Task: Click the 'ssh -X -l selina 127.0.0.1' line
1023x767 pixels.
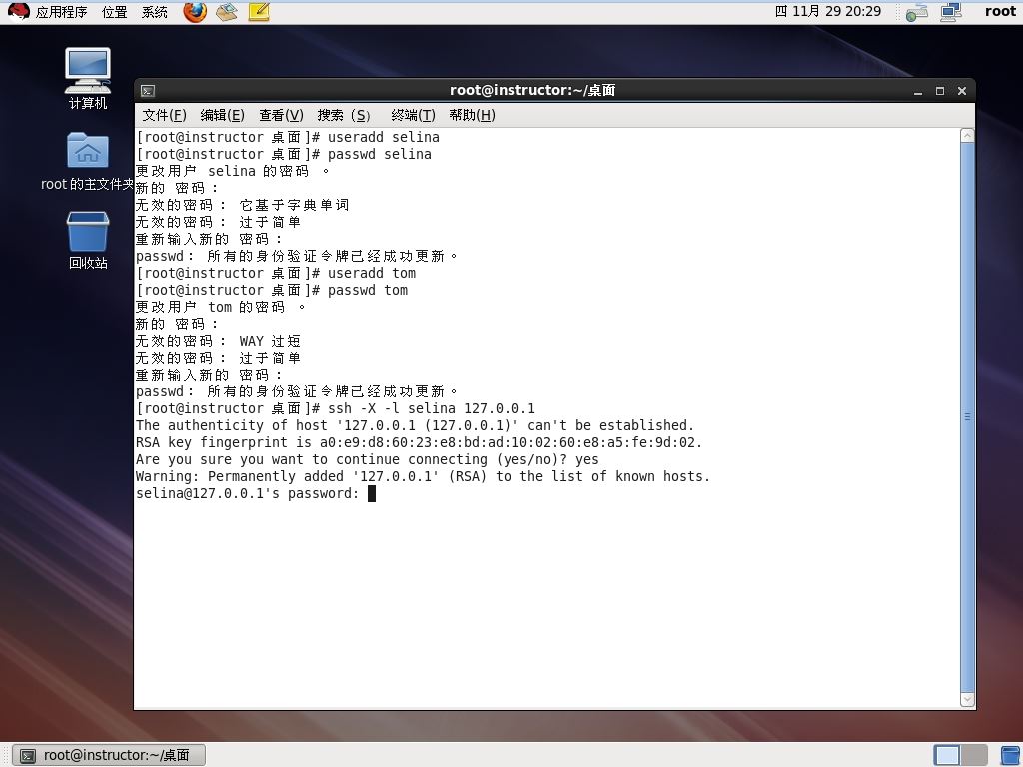Action: (336, 408)
